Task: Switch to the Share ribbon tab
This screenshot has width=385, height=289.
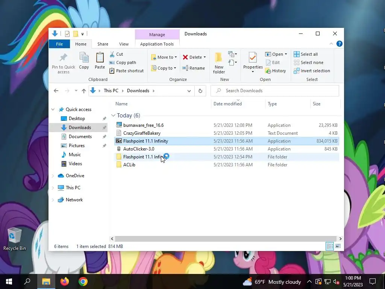Action: [x=103, y=44]
